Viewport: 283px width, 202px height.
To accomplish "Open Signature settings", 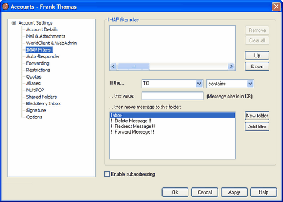I will [36, 111].
